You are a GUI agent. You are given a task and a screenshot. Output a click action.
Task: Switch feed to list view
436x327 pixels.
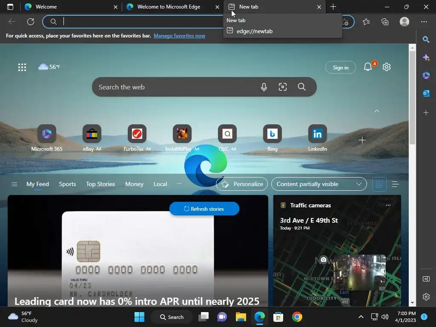click(395, 184)
